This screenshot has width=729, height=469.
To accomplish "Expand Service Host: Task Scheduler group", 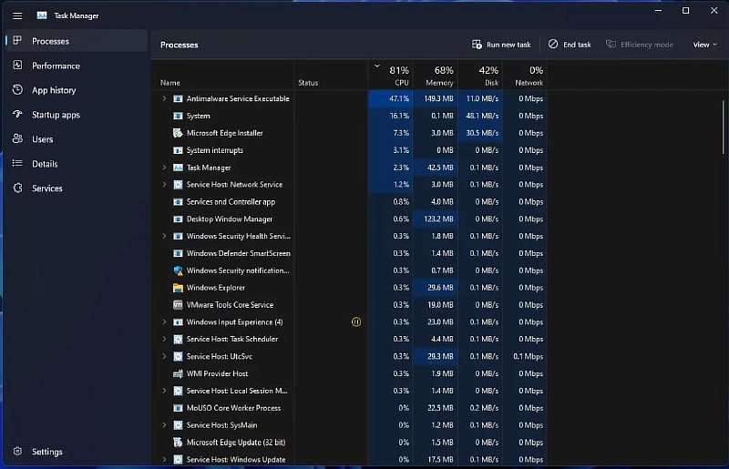I will click(164, 339).
